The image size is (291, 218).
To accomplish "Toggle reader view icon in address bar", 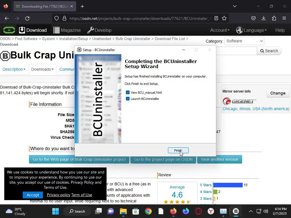I will point(216,18).
